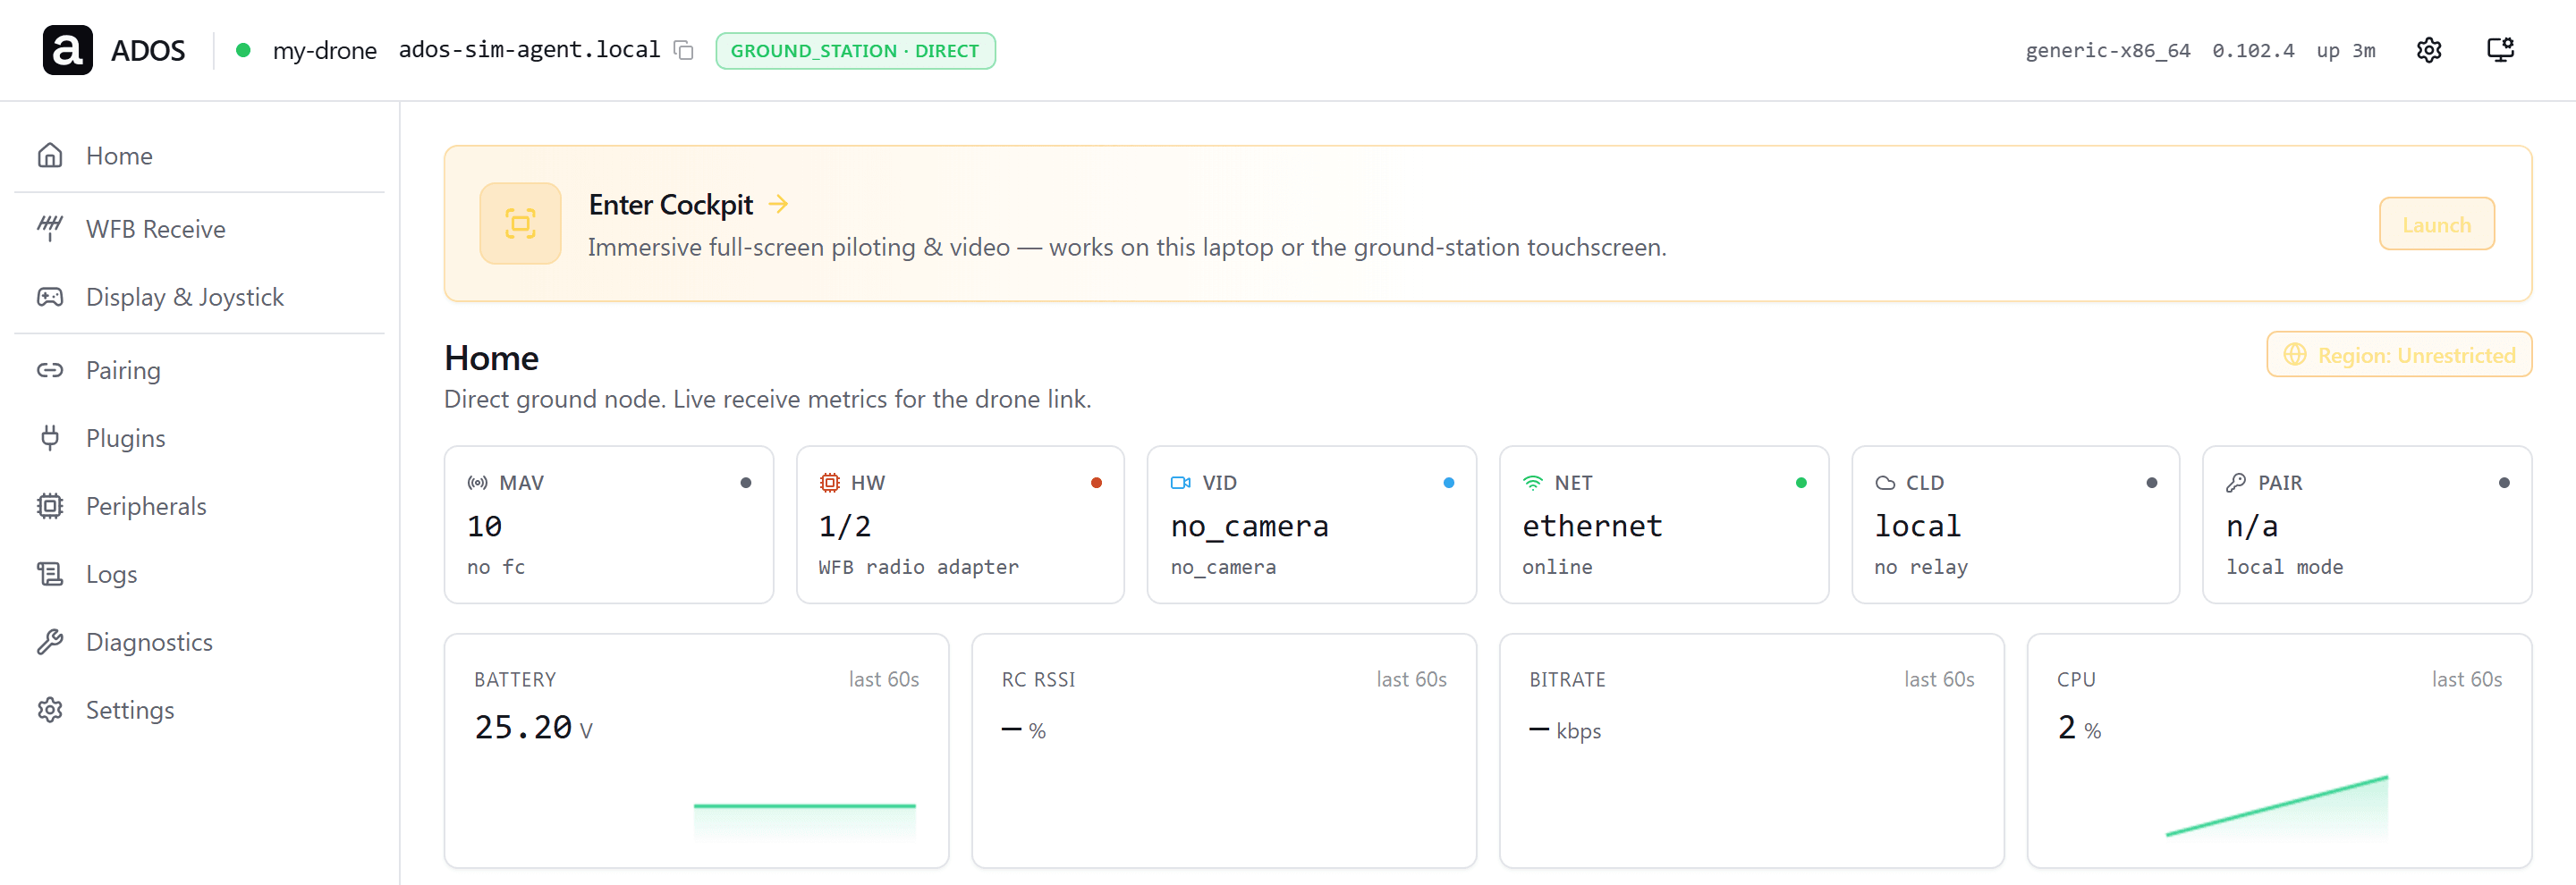The height and width of the screenshot is (885, 2576).
Task: Open the Diagnostics page
Action: tap(200, 642)
